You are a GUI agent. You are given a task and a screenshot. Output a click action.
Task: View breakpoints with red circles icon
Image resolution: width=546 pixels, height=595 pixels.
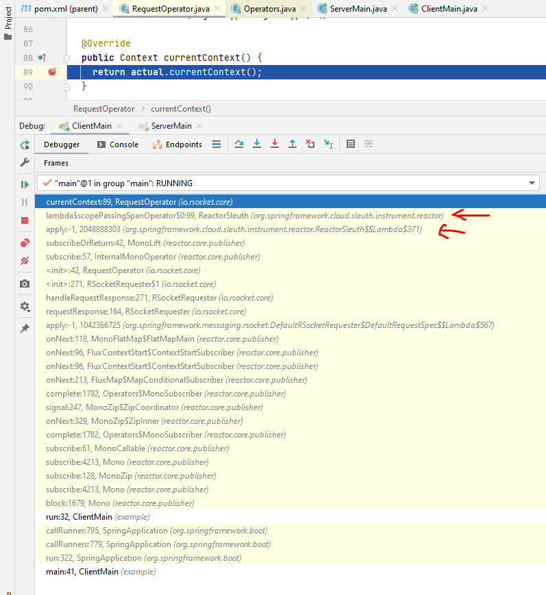pyautogui.click(x=25, y=243)
